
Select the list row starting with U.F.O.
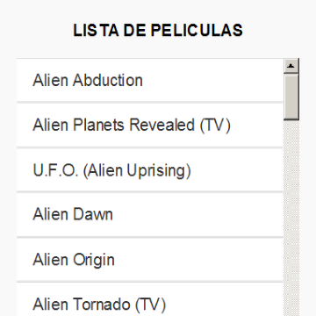point(150,170)
